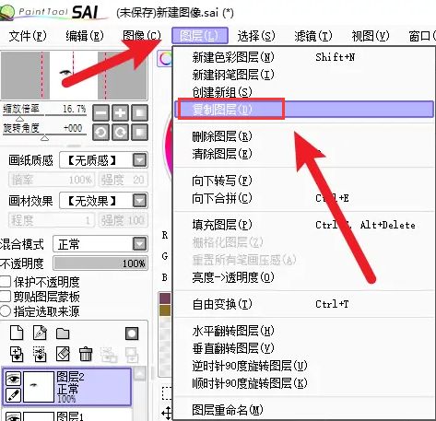
Task: Enable 保护不透明度 checkbox
Action: tap(6, 282)
